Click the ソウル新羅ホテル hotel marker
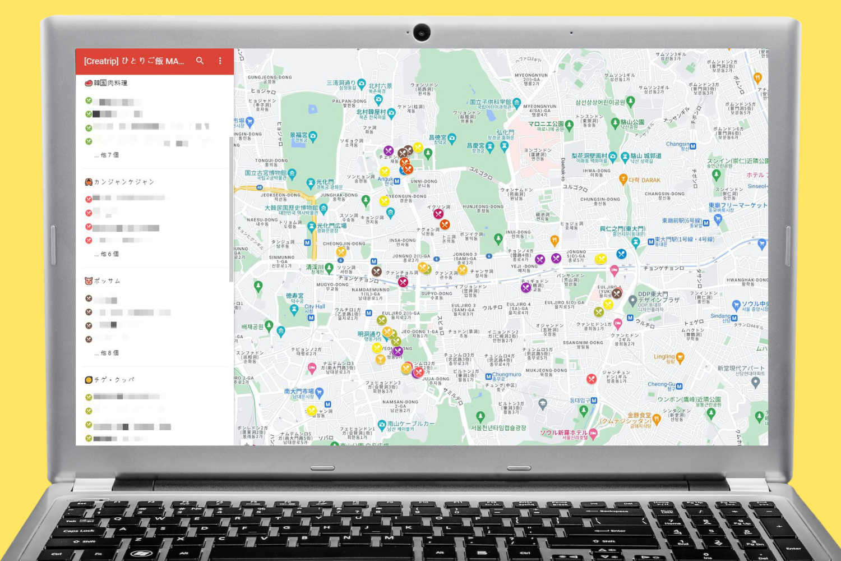Image resolution: width=841 pixels, height=561 pixels. coord(593,434)
